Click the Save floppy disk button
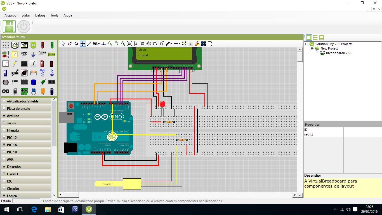Screen dimensions: 382x215 click(x=9, y=27)
